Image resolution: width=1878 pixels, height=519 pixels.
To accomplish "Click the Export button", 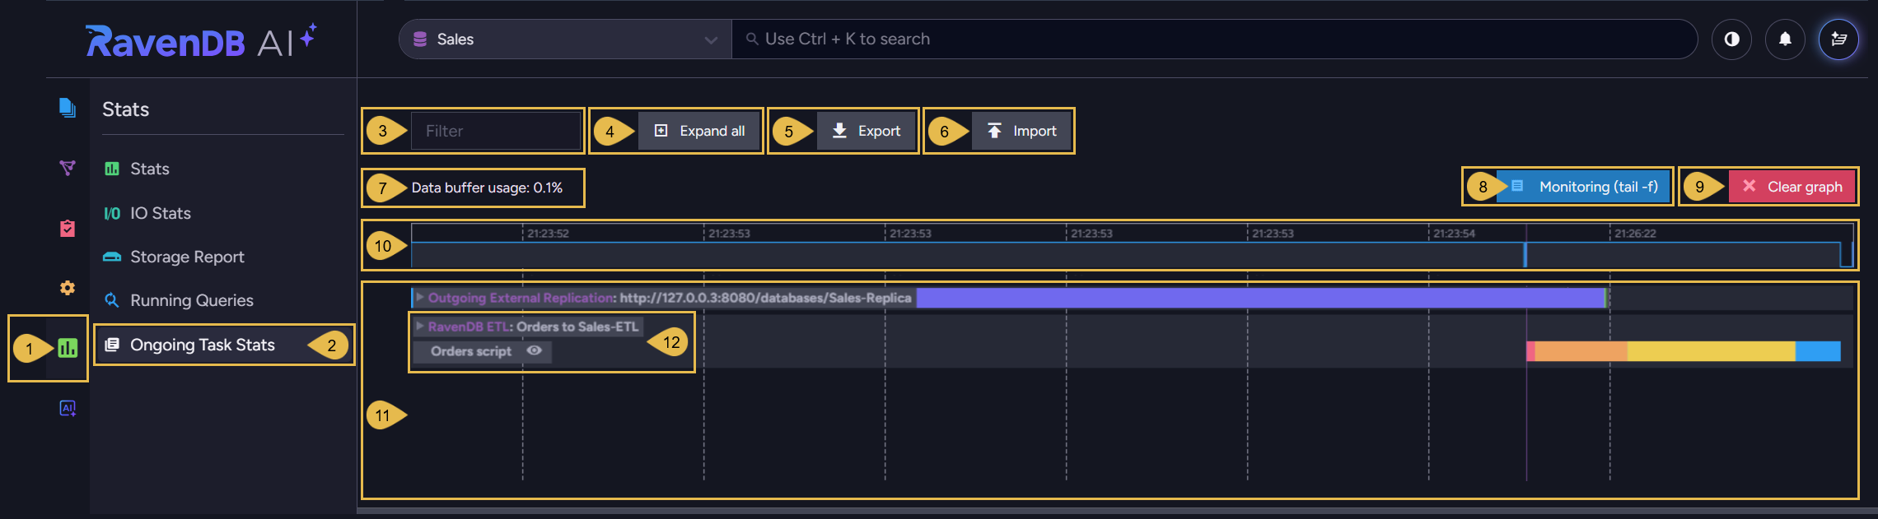I will [x=866, y=131].
